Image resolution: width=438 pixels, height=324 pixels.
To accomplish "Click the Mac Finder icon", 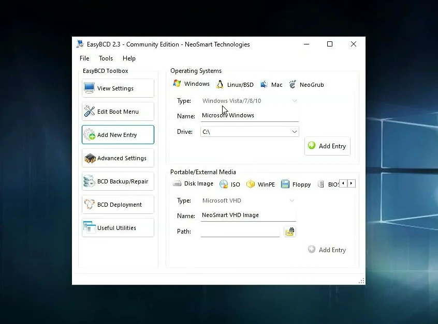I will pos(264,84).
